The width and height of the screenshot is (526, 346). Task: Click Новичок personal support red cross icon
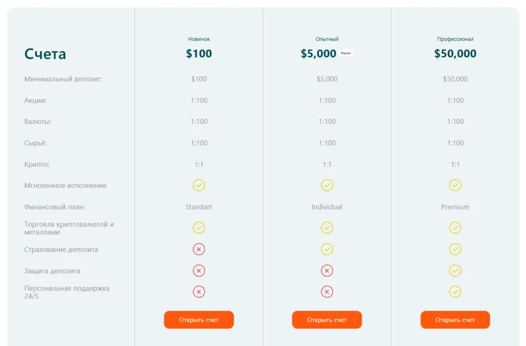[199, 292]
